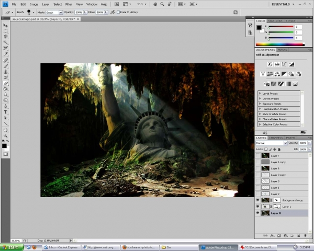Add a Color Balance adjustment
Screen dimensions: 314x251
pyautogui.click(x=277, y=74)
